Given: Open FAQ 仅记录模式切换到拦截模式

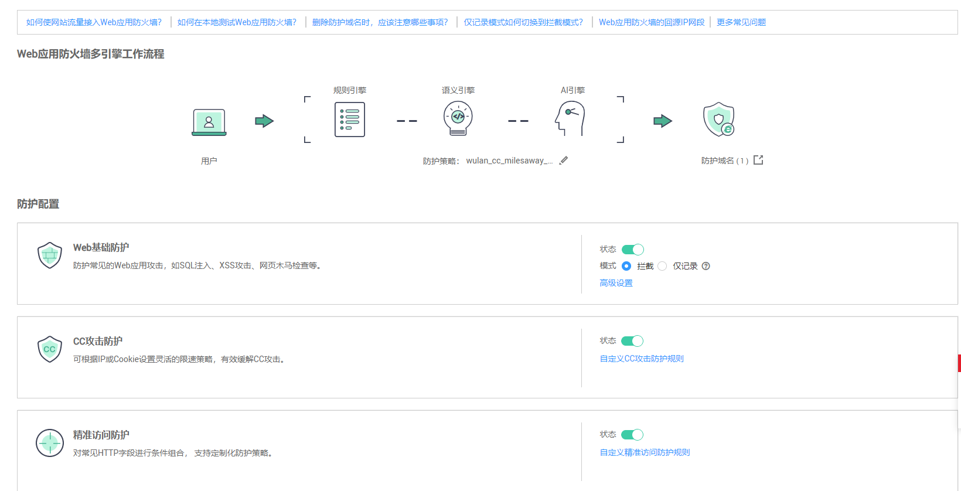Looking at the screenshot, I should [x=524, y=22].
